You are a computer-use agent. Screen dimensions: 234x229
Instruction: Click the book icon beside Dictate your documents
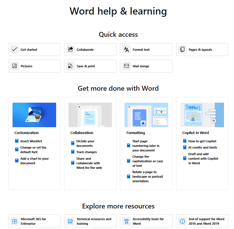tap(73, 143)
